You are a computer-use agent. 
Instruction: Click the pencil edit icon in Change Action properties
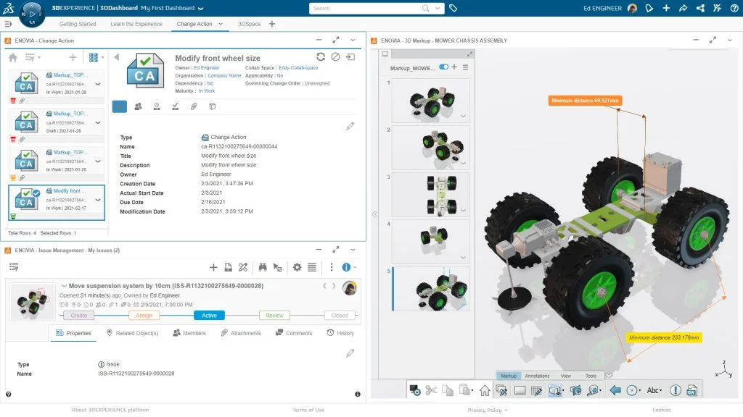click(x=350, y=126)
